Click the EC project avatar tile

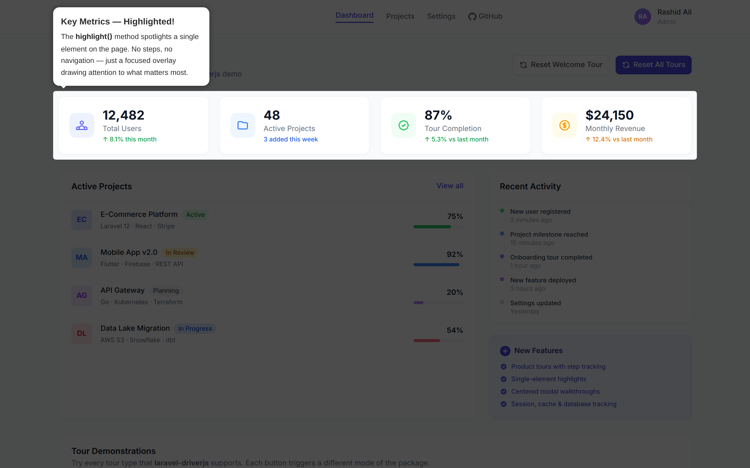[82, 220]
